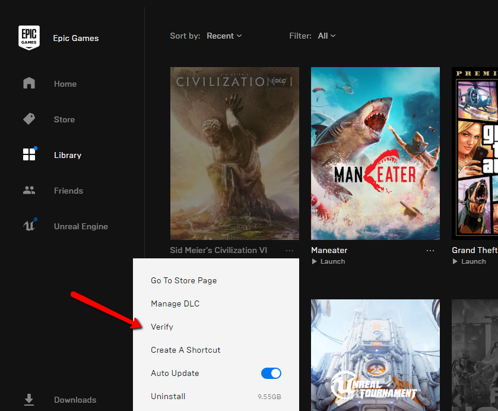The width and height of the screenshot is (498, 411).
Task: Click the Epic Games account name text
Action: click(x=76, y=38)
